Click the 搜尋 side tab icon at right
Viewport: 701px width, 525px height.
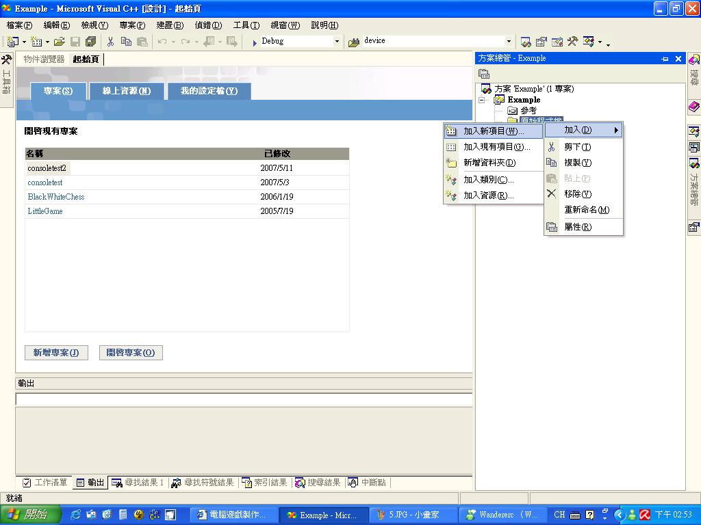(x=694, y=59)
